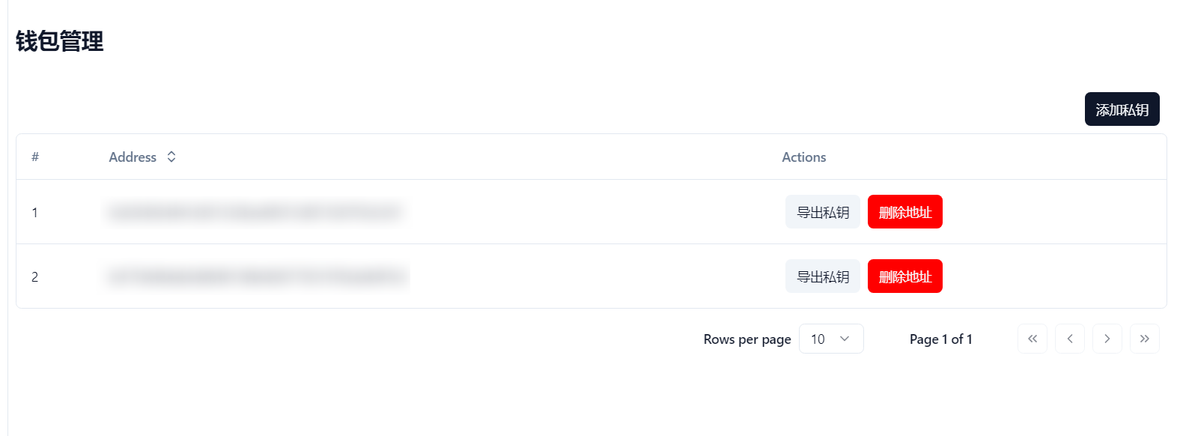This screenshot has width=1183, height=436.
Task: Toggle the Address sort arrows icon
Action: coord(171,157)
